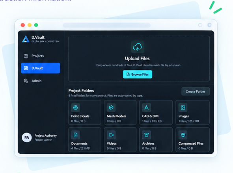Click the Browse Files button

pos(138,74)
